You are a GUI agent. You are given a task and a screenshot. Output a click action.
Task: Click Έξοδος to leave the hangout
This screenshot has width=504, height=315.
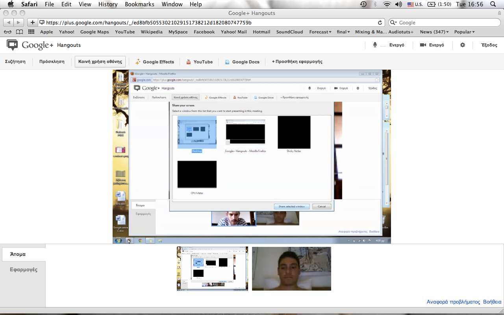tap(489, 45)
